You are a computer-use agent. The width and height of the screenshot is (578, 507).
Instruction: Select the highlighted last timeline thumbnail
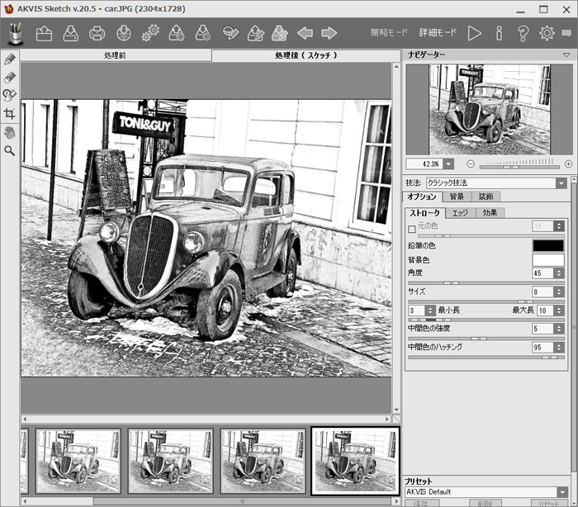click(x=355, y=461)
